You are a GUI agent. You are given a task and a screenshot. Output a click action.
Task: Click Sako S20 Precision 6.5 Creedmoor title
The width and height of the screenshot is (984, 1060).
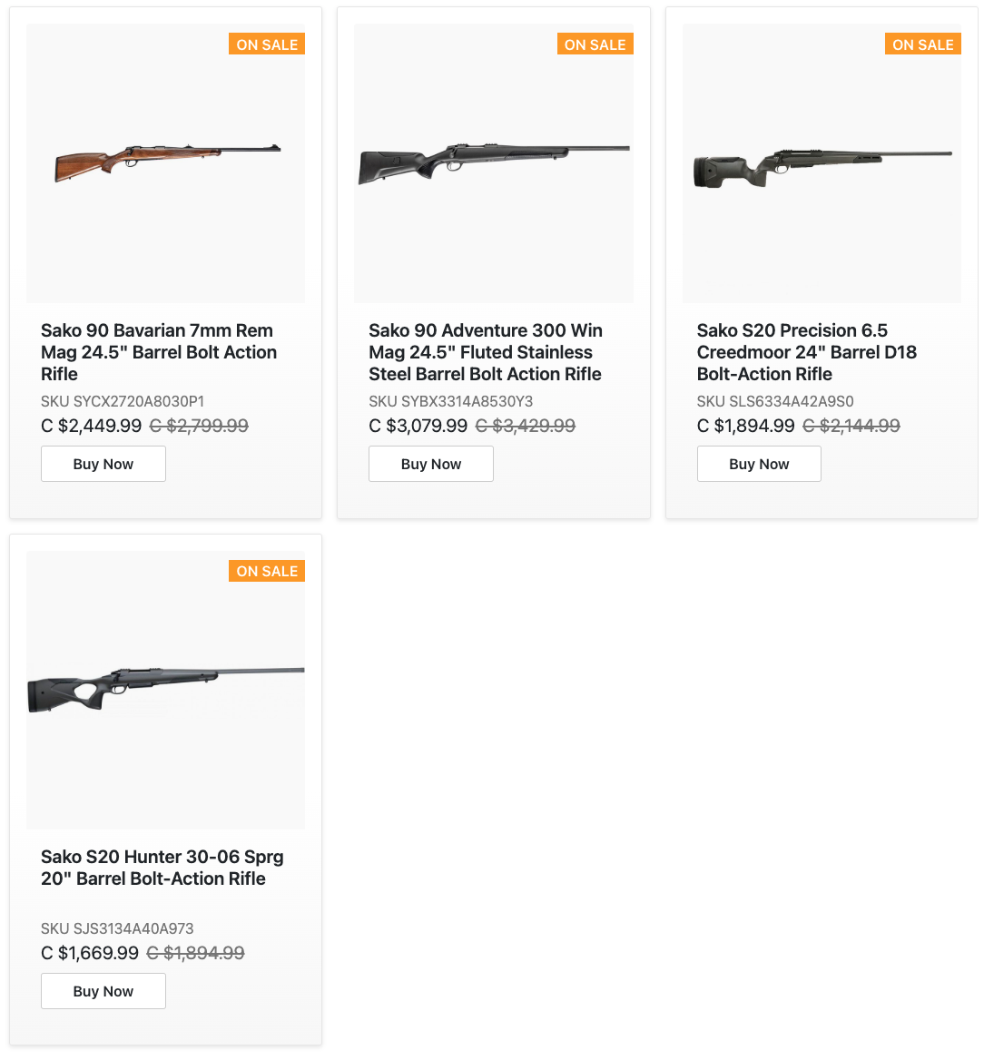pos(807,352)
